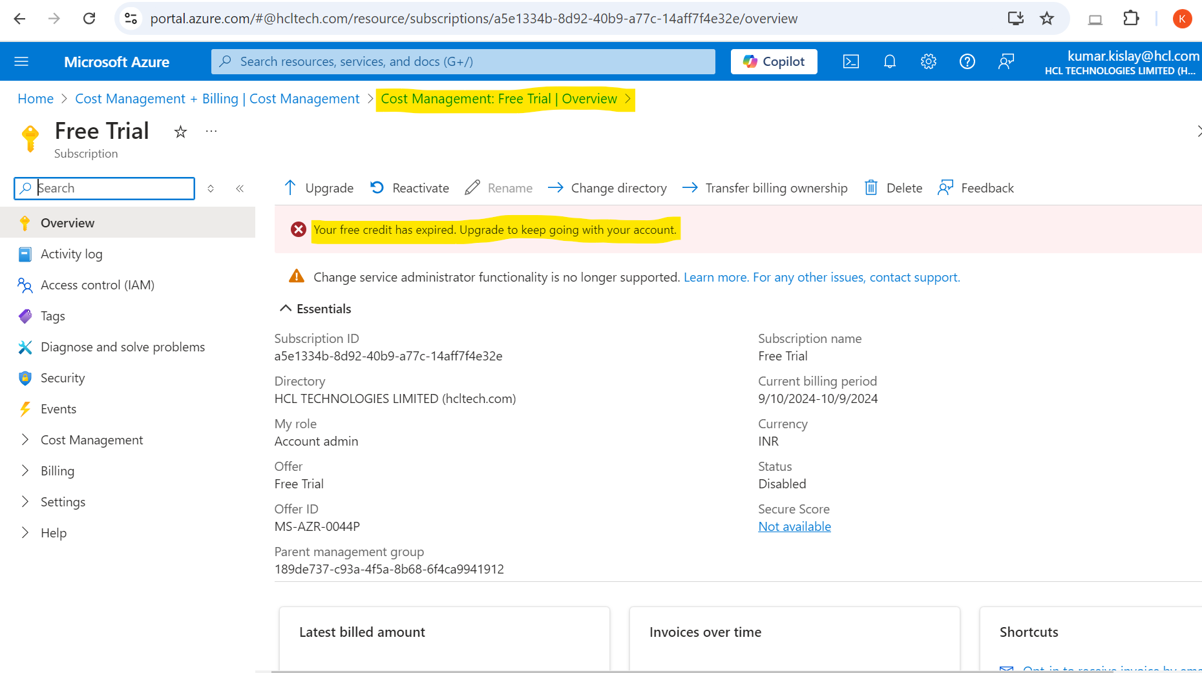
Task: Click the install app icon in address bar
Action: pos(1016,18)
